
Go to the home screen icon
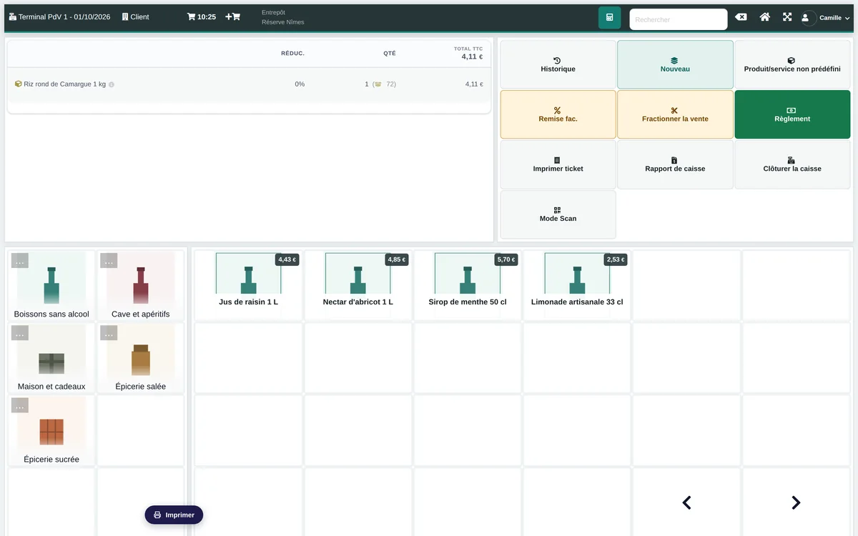pos(764,17)
